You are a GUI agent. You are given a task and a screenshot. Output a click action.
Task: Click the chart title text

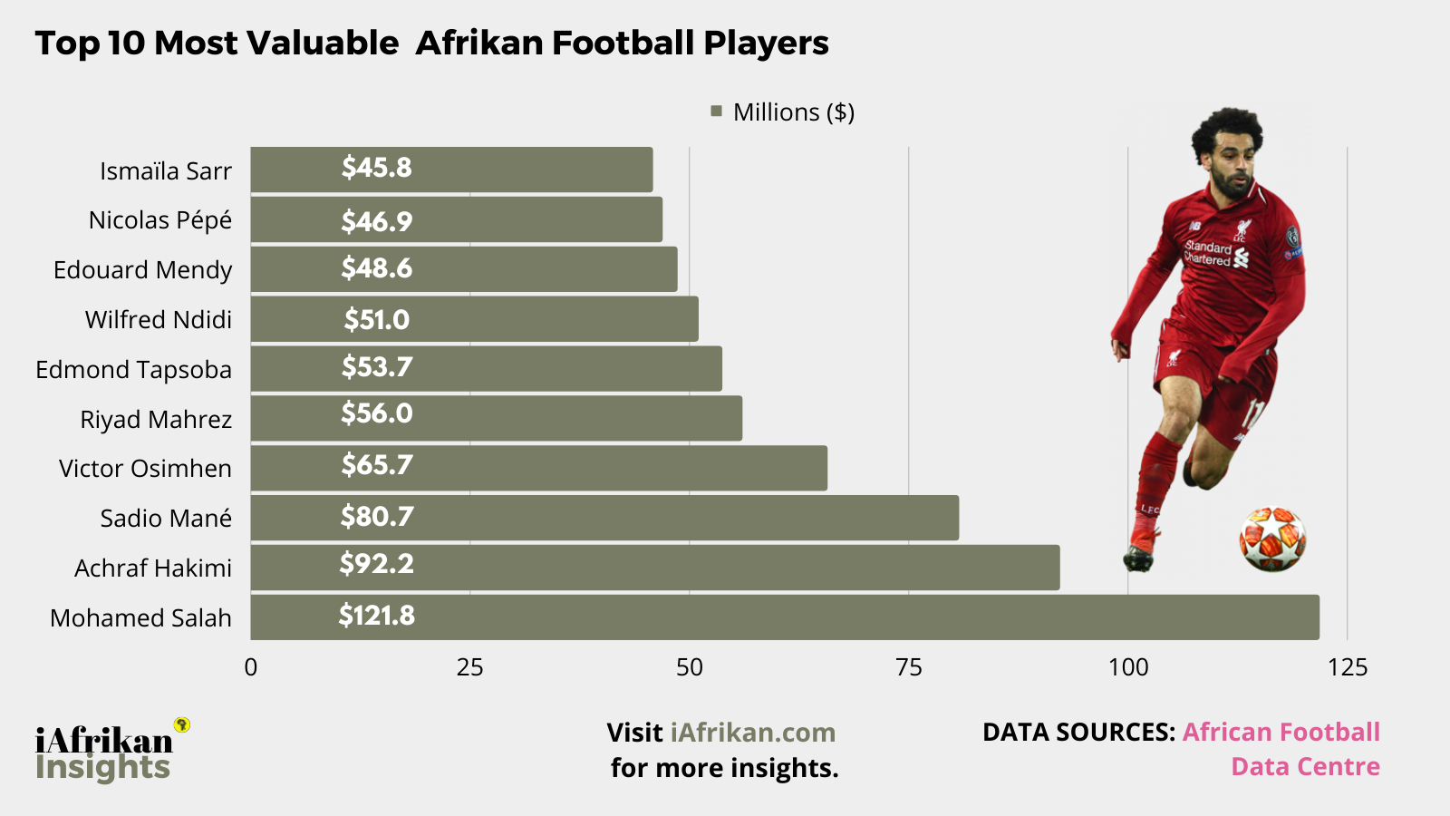coord(431,44)
